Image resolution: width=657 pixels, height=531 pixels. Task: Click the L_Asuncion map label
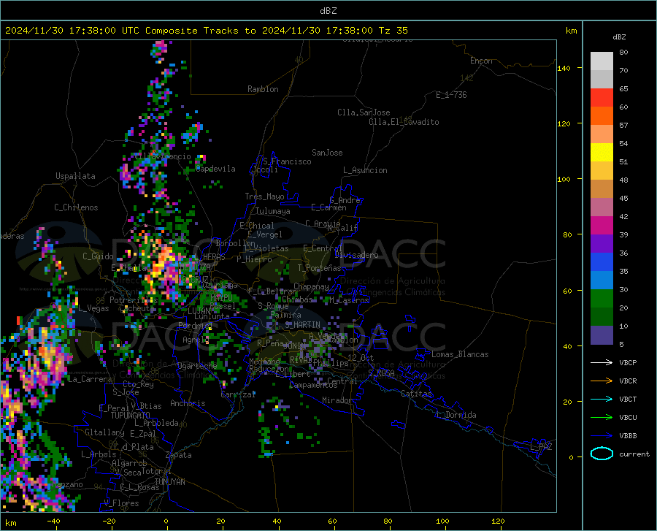(365, 170)
